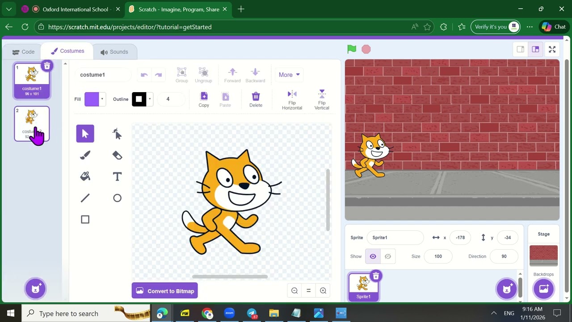Select the Rectangle tool

(85, 220)
